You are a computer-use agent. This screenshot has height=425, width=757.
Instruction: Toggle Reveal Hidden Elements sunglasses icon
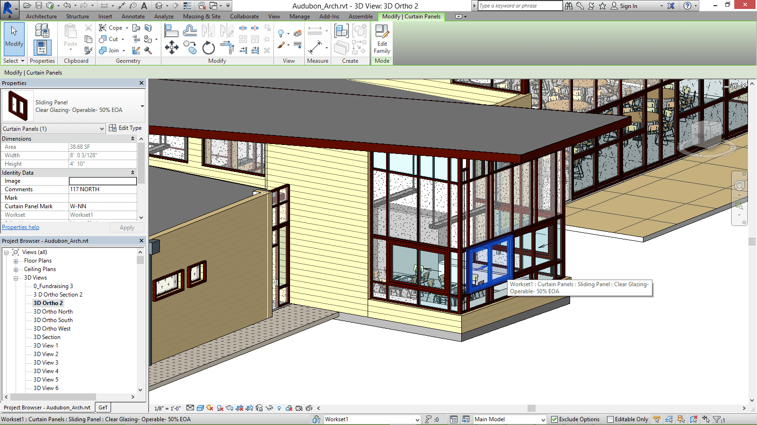pyautogui.click(x=269, y=407)
